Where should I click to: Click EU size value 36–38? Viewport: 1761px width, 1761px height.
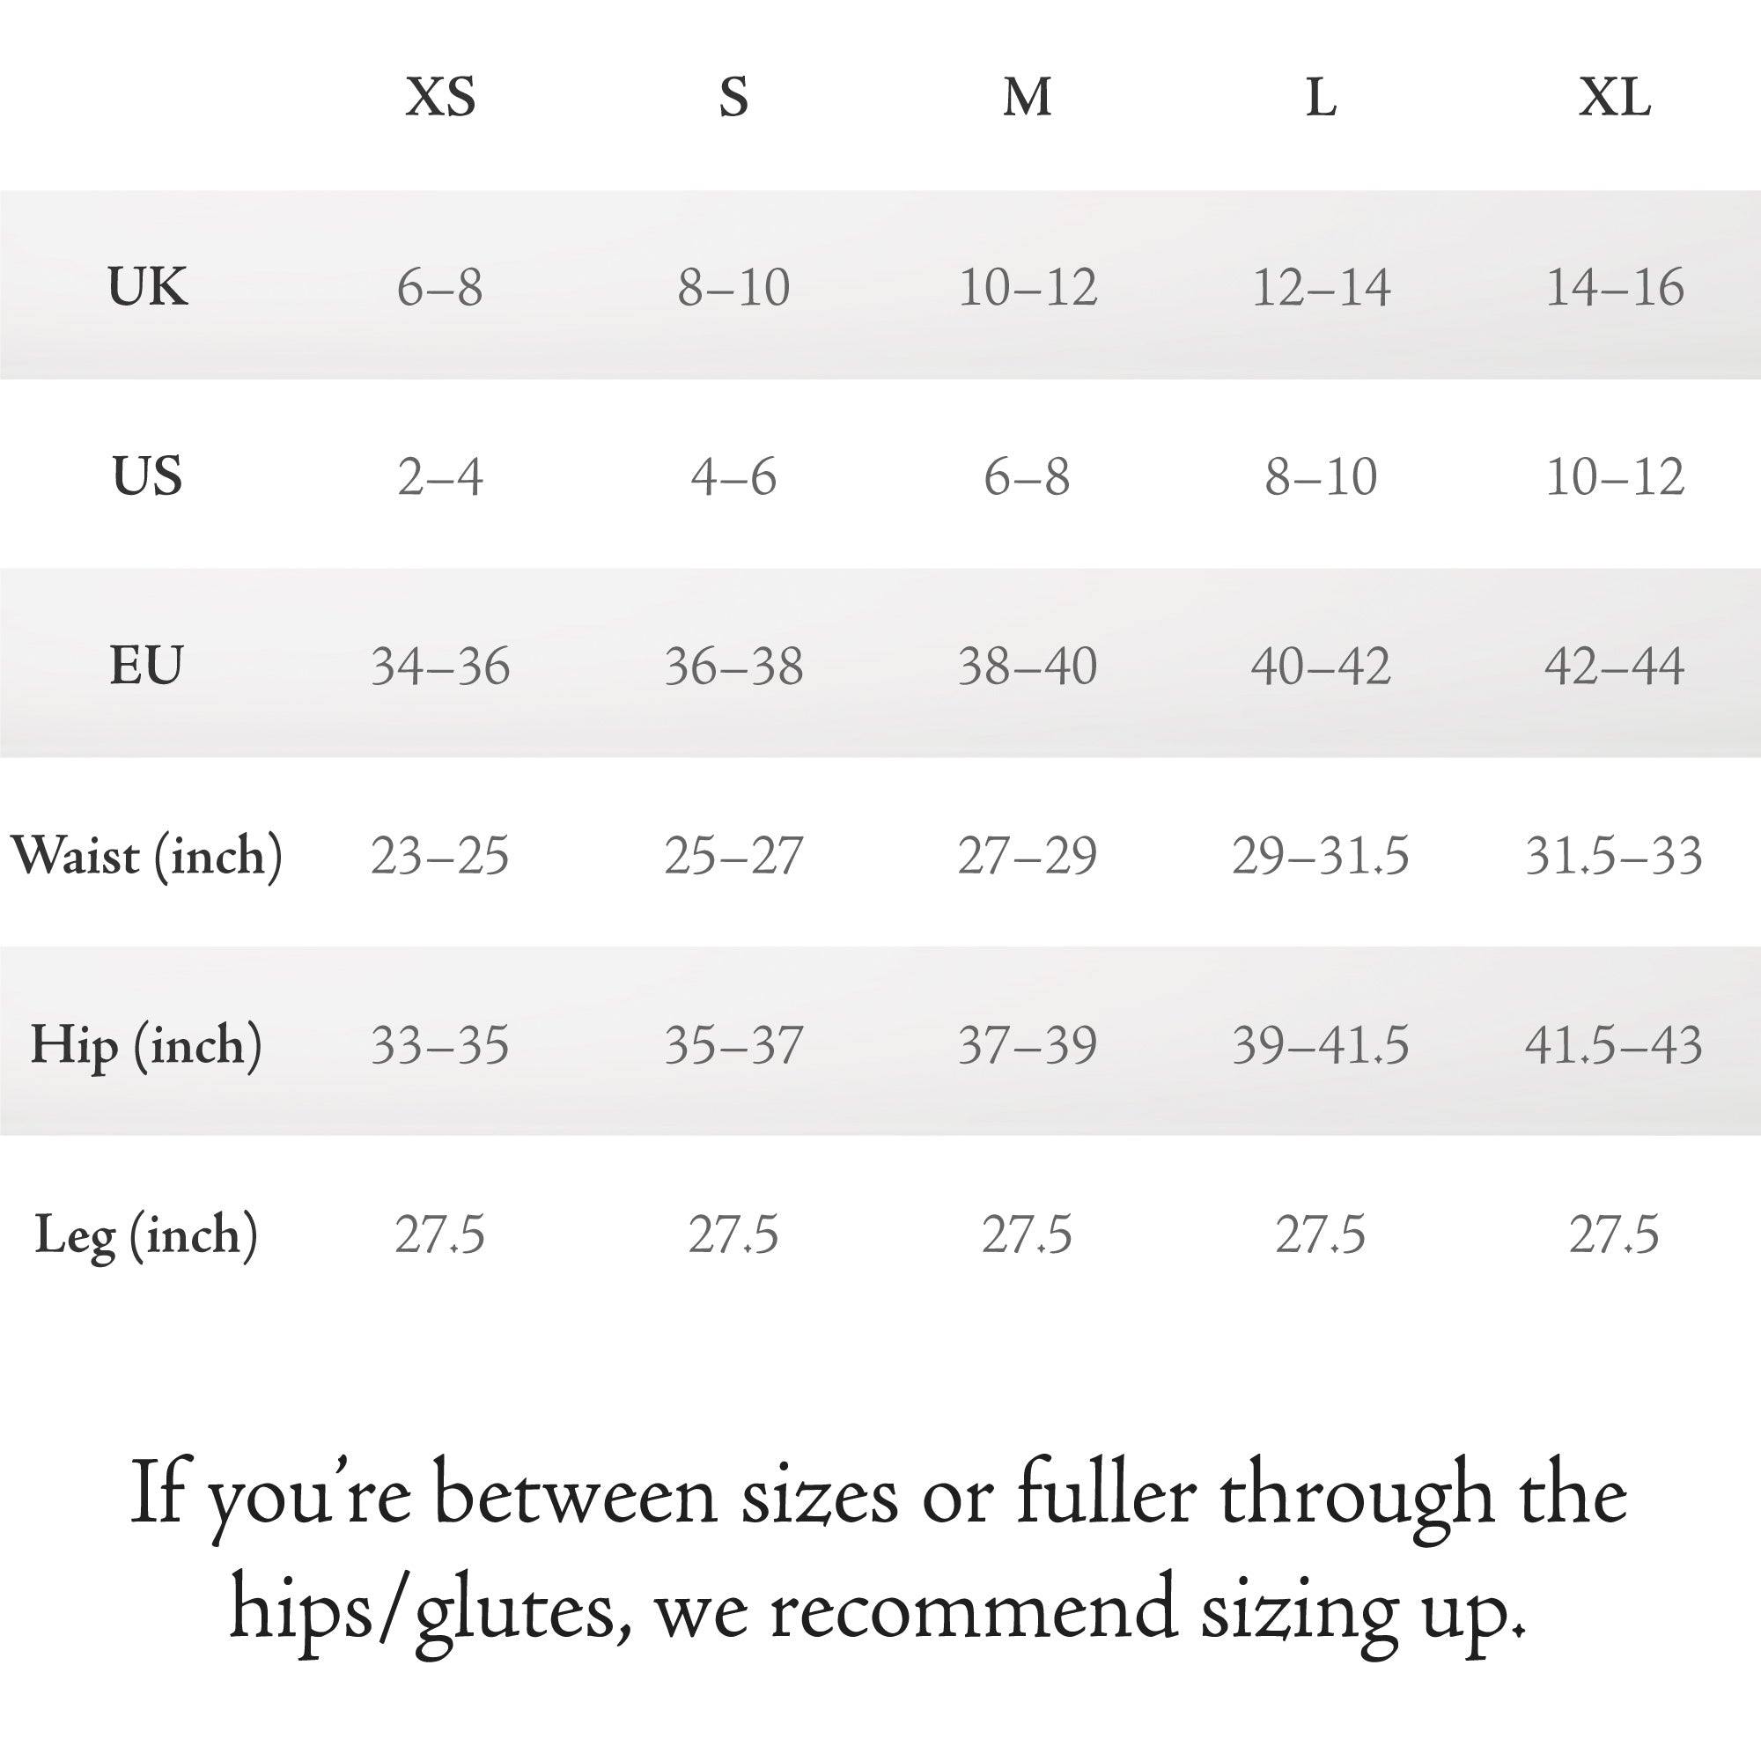coord(733,667)
